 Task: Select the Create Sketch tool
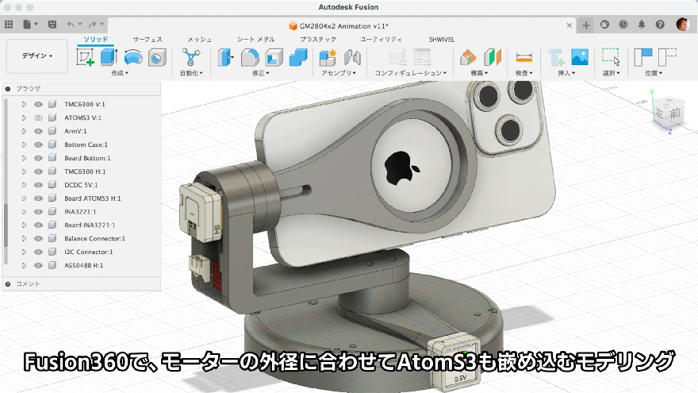tap(85, 57)
